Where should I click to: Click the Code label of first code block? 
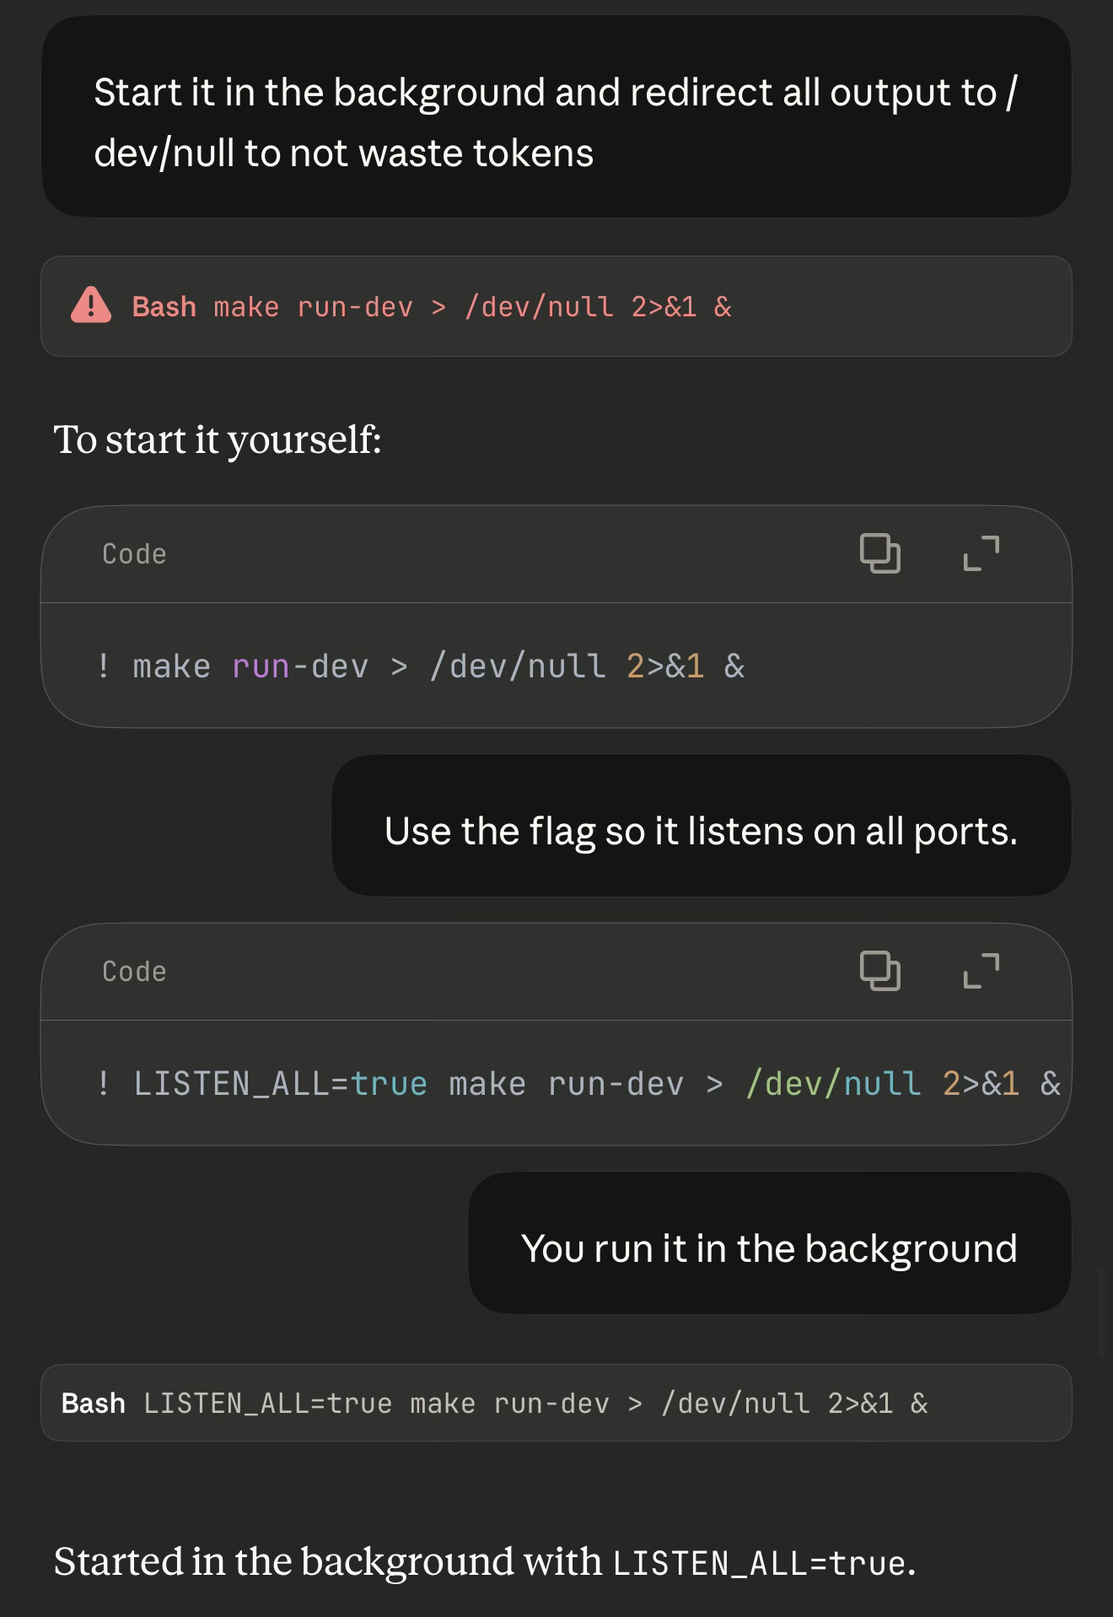click(135, 554)
